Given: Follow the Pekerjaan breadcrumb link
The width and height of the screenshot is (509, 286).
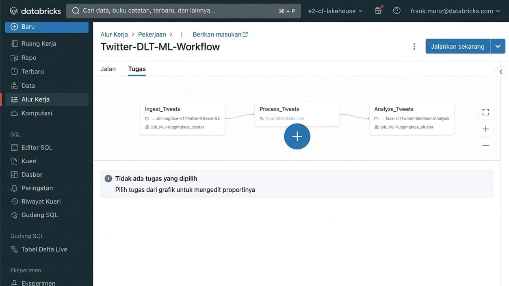Looking at the screenshot, I should coord(152,35).
